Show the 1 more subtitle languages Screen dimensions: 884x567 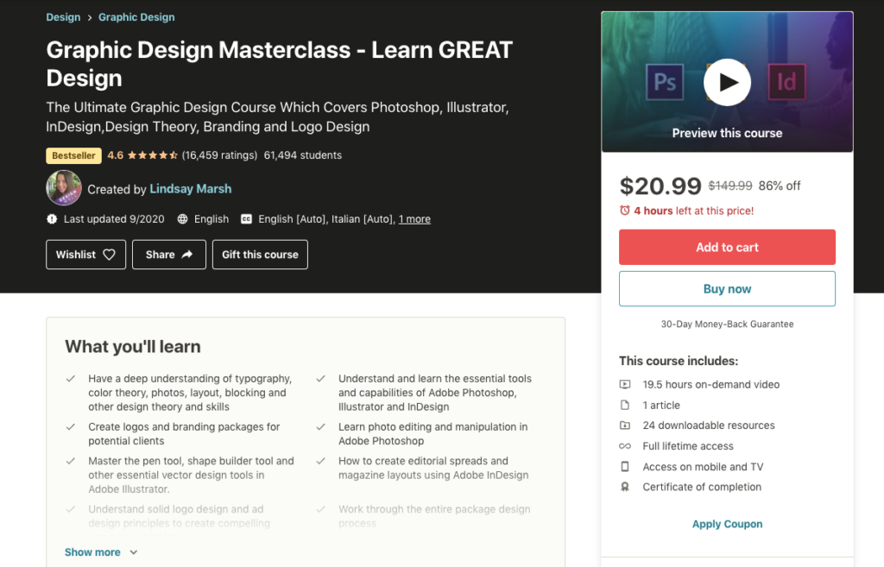tap(414, 219)
